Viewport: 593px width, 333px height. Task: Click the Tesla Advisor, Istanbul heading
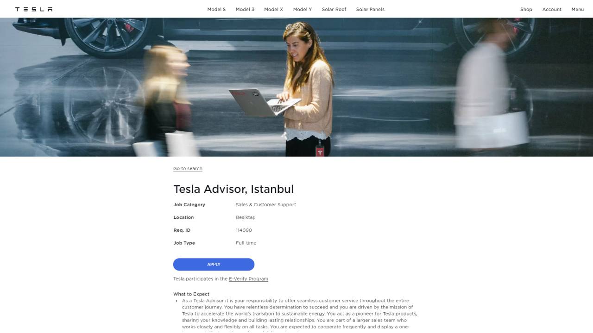click(x=233, y=189)
